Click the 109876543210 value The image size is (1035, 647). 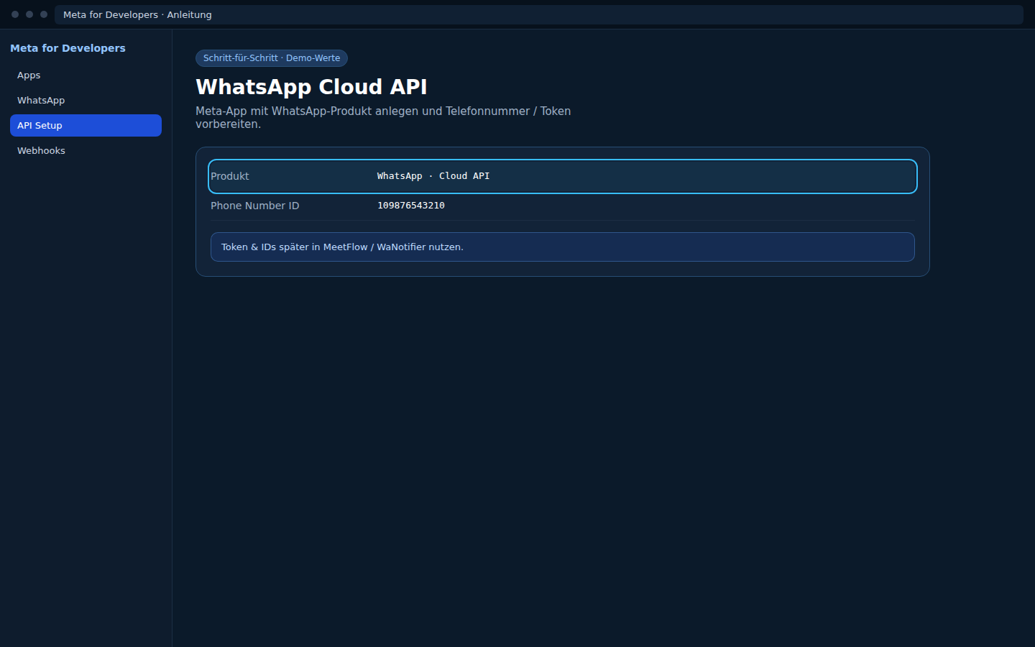pos(411,206)
